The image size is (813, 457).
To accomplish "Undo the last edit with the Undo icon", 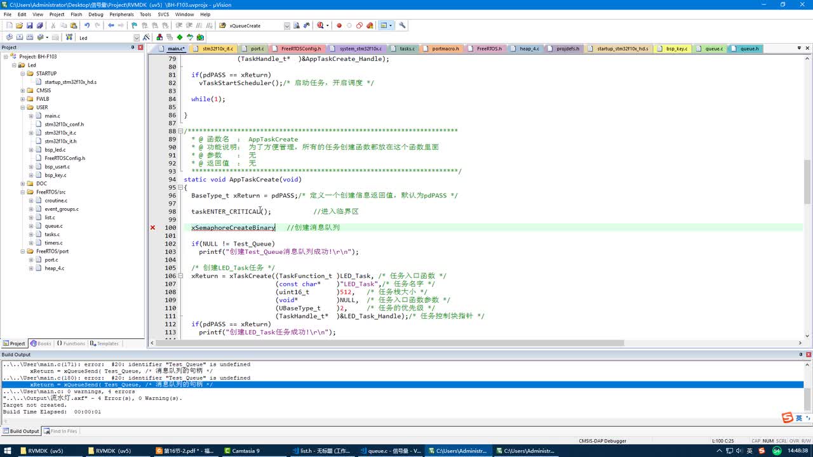I will [87, 25].
